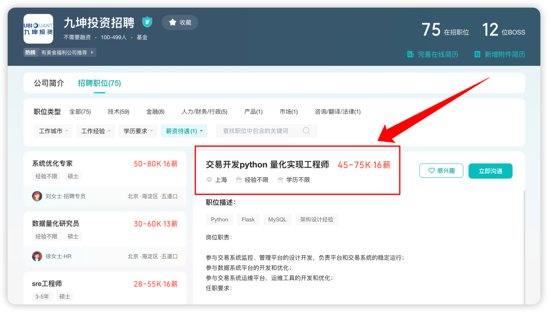Screen dimensions: 548x312
Task: Click the UBIQUANT company logo
Action: [39, 29]
